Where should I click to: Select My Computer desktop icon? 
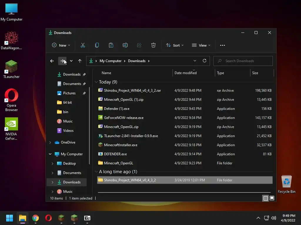[11, 12]
